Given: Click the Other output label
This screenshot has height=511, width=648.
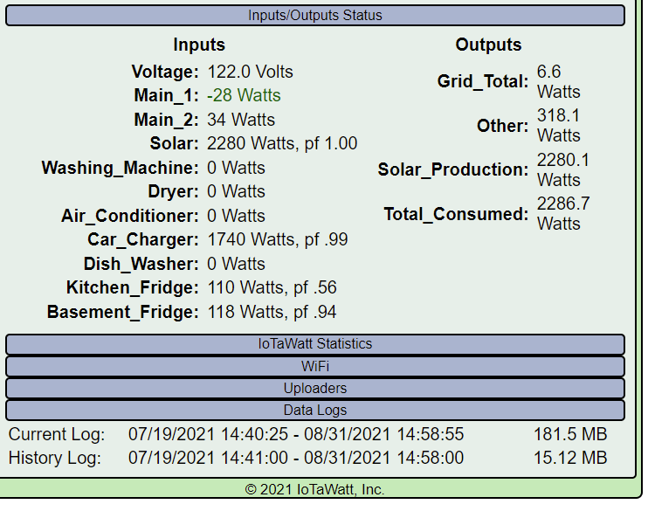Looking at the screenshot, I should coord(503,126).
